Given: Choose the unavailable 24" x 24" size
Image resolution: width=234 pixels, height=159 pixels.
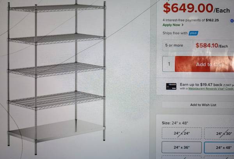Looking at the screenshot, I should pos(182,133).
